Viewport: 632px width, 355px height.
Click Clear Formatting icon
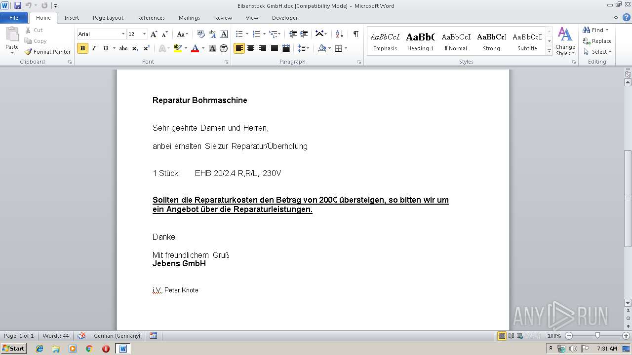tap(201, 34)
